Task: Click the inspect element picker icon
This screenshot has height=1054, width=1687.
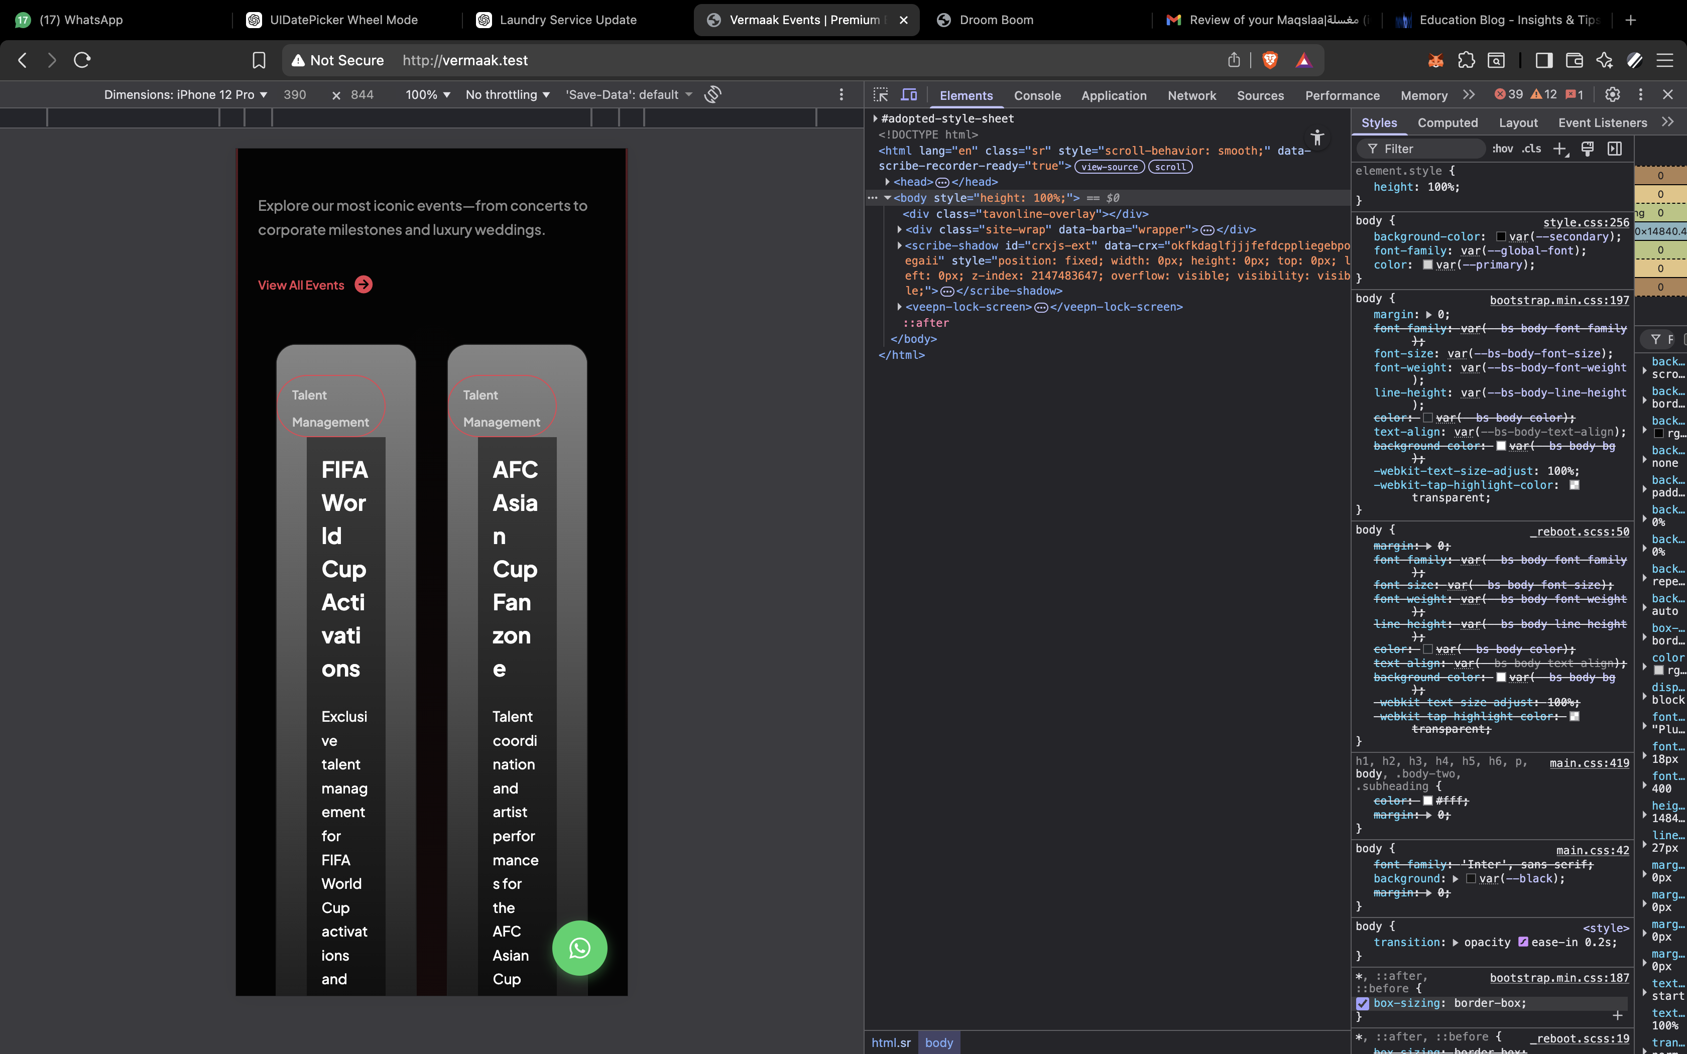Action: pos(881,95)
